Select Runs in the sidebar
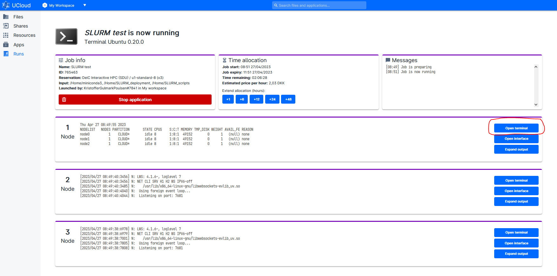557x276 pixels. tap(18, 54)
